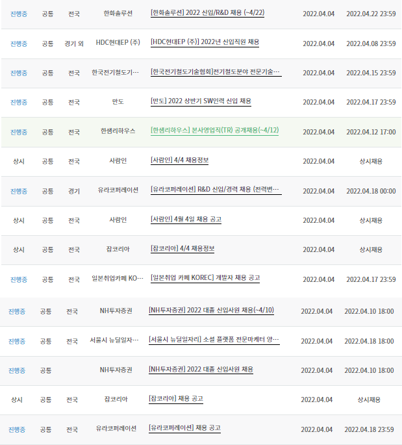Open the [잡코리아] 4/4 채용정보 link
Image resolution: width=402 pixels, height=445 pixels.
click(182, 249)
